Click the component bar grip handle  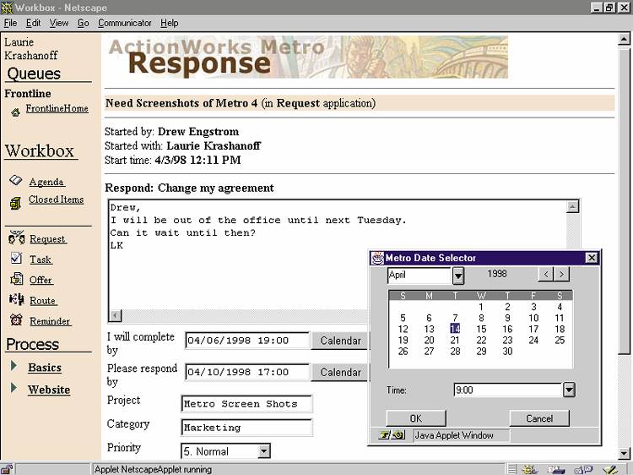(x=511, y=469)
